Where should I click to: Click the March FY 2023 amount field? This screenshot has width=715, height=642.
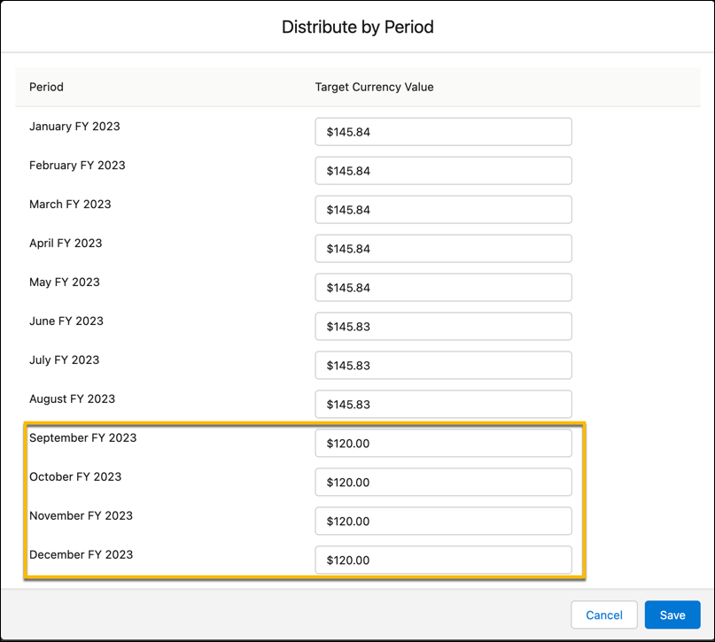pyautogui.click(x=443, y=209)
